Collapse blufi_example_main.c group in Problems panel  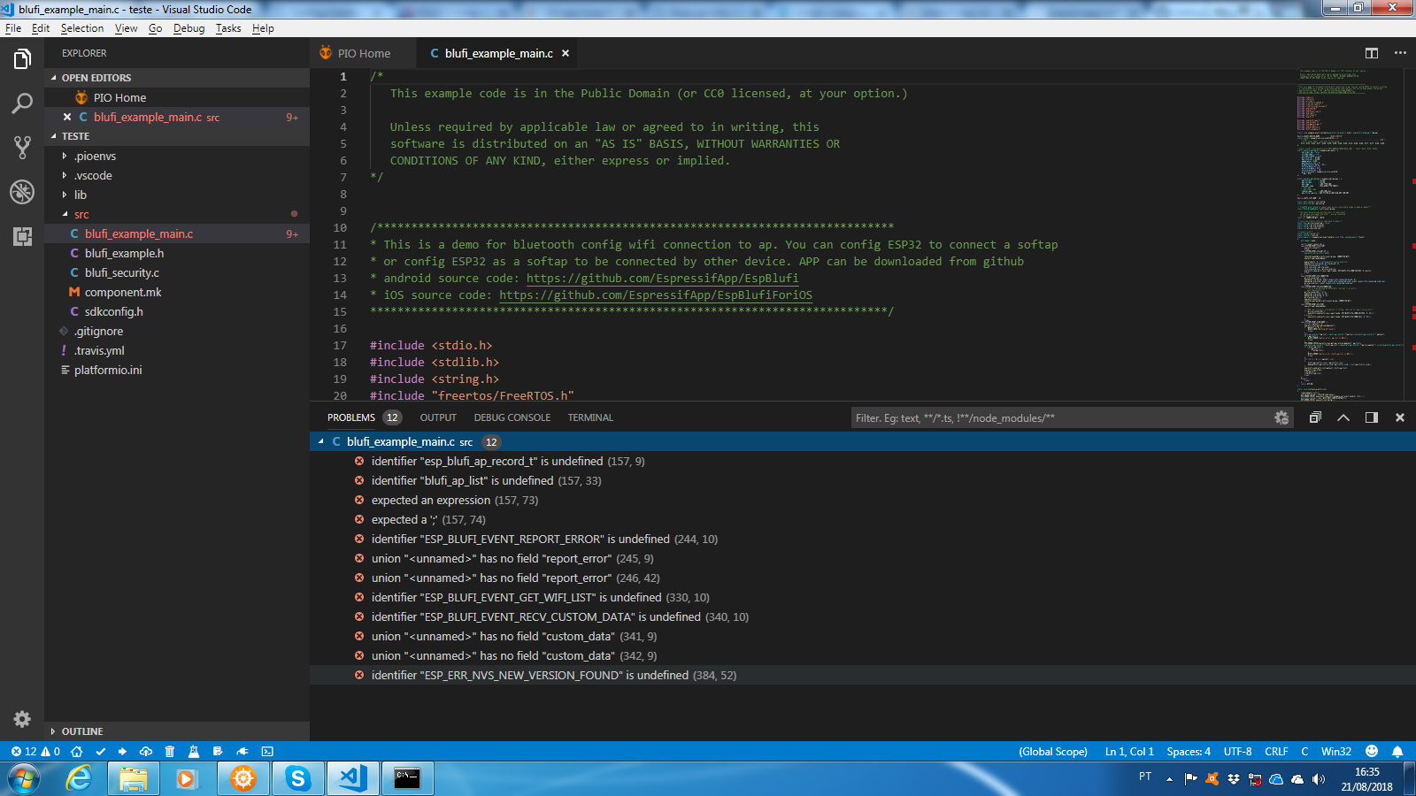point(320,441)
